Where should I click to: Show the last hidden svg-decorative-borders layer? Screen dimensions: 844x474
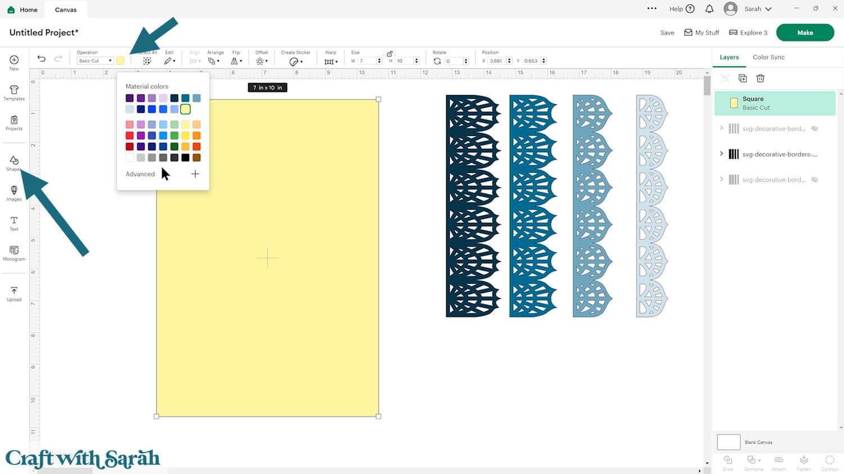click(814, 180)
